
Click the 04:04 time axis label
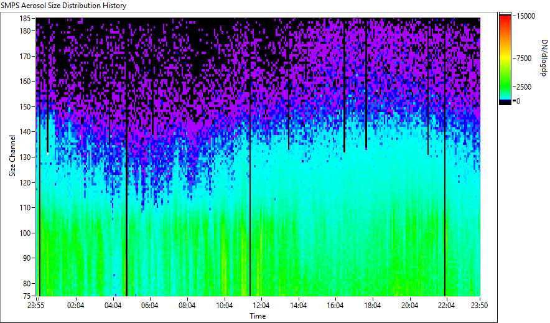[x=113, y=306]
